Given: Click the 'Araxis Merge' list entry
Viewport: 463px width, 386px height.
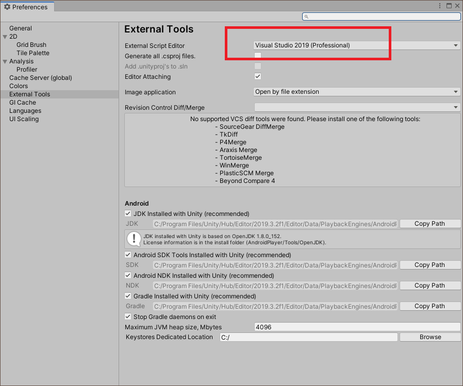Looking at the screenshot, I should [238, 150].
